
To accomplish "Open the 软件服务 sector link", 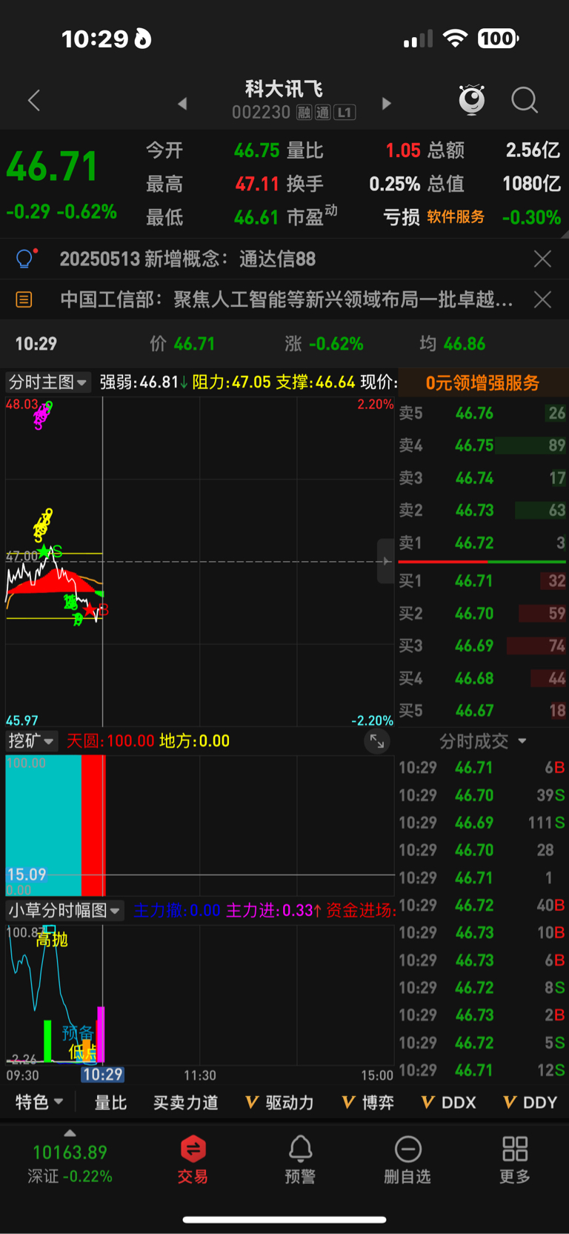I will tap(456, 216).
